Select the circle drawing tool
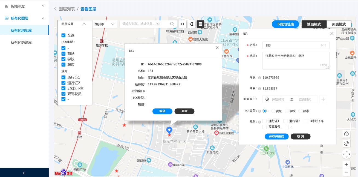Image resolution: width=358 pixels, height=177 pixels. [x=183, y=24]
